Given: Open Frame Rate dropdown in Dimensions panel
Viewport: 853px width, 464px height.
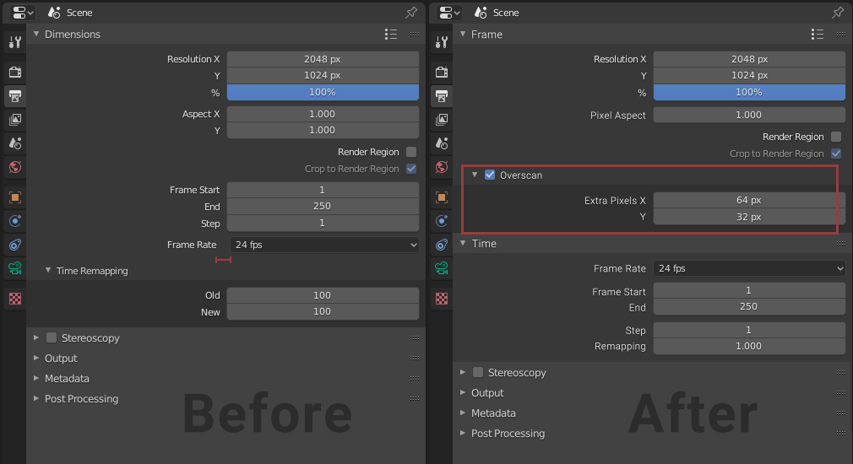Looking at the screenshot, I should [324, 245].
